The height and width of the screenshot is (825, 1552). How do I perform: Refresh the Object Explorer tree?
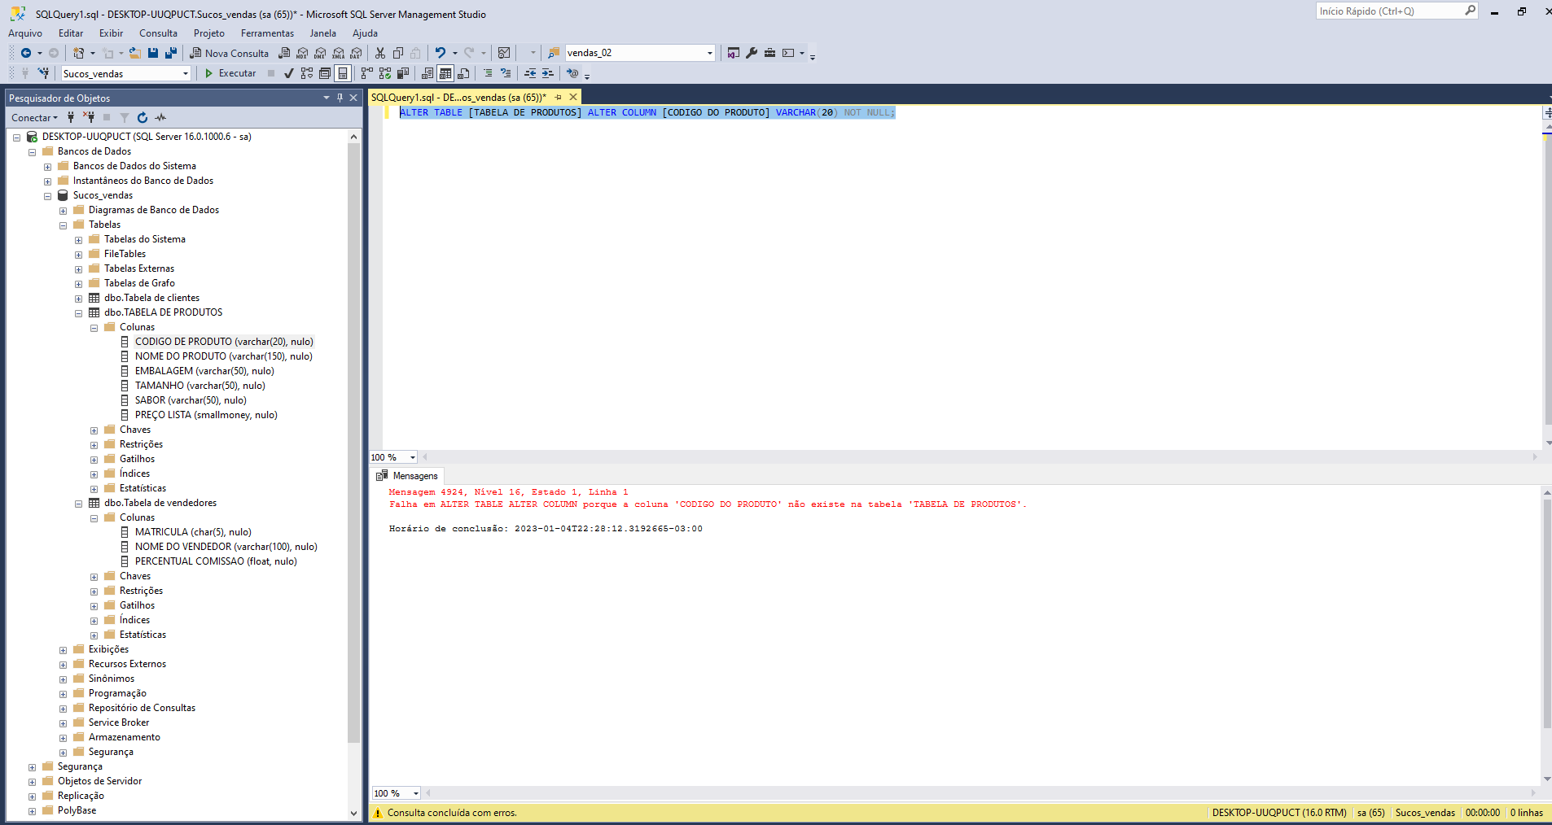pyautogui.click(x=142, y=118)
